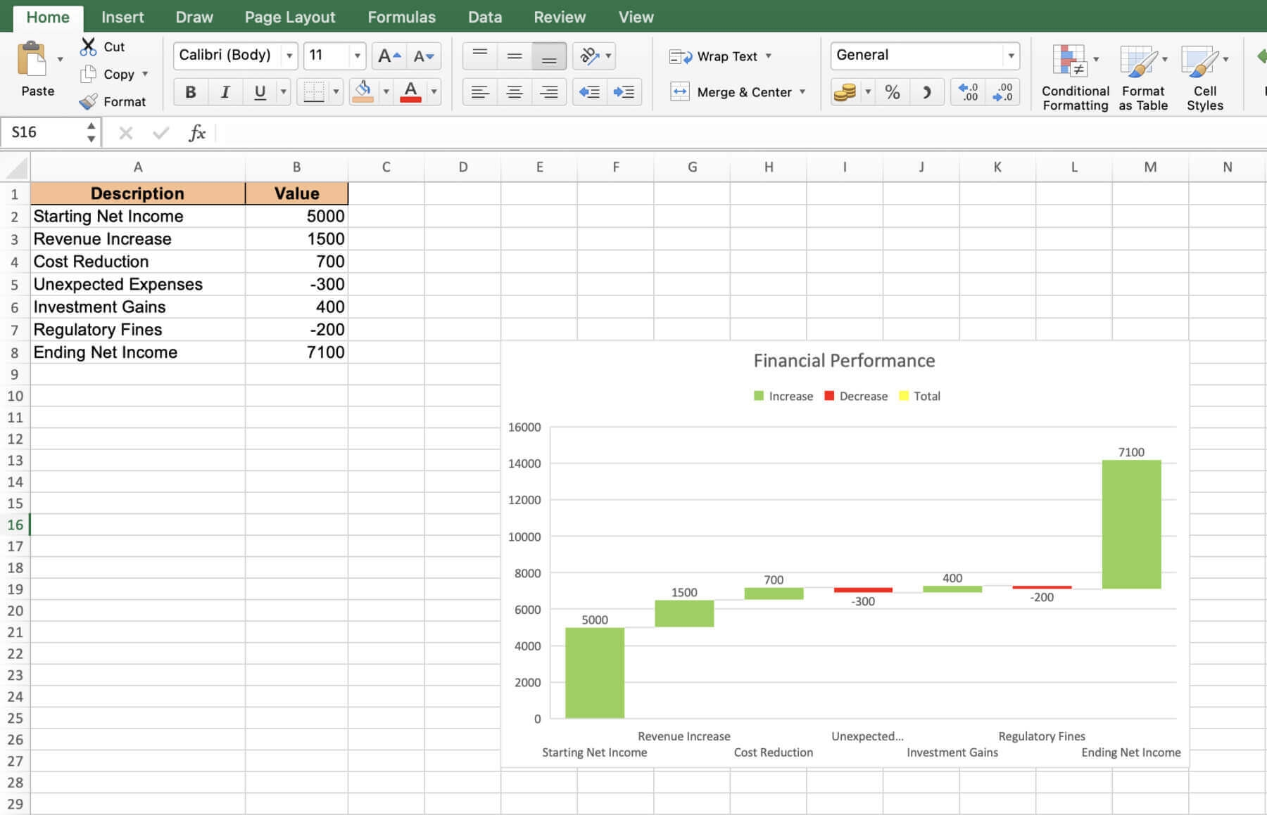Viewport: 1267px width, 815px height.
Task: Open Conditional Formatting
Action: point(1074,77)
